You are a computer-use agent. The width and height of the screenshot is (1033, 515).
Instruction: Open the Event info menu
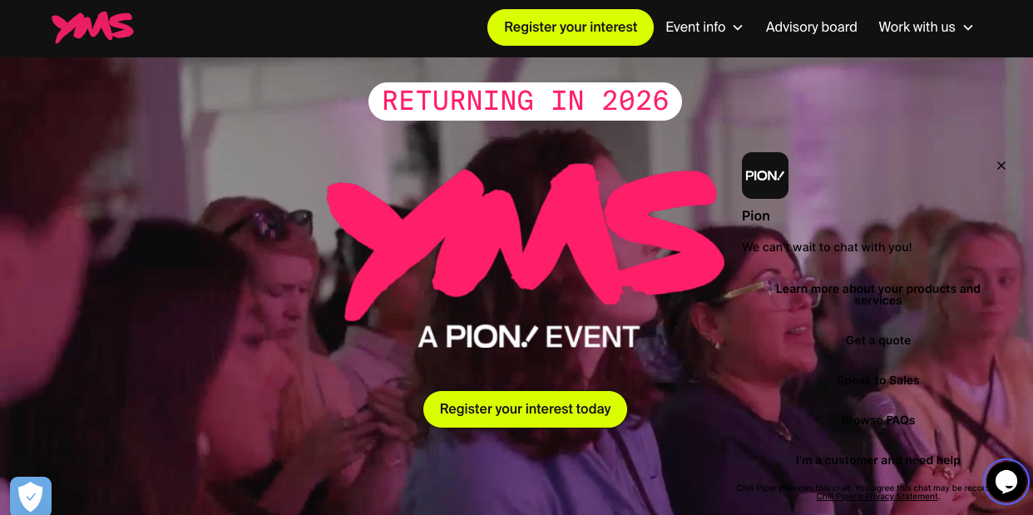(704, 27)
